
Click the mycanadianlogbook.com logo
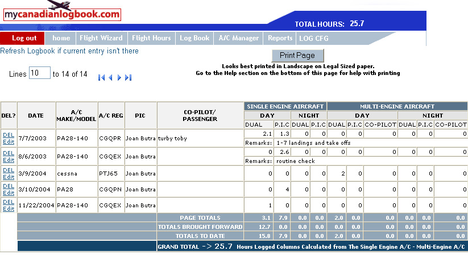point(62,11)
